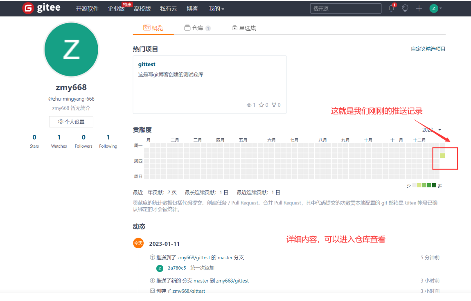Image resolution: width=471 pixels, height=301 pixels.
Task: Open zmy668/gittest link in 推送了新的 entry
Action: coord(232,281)
